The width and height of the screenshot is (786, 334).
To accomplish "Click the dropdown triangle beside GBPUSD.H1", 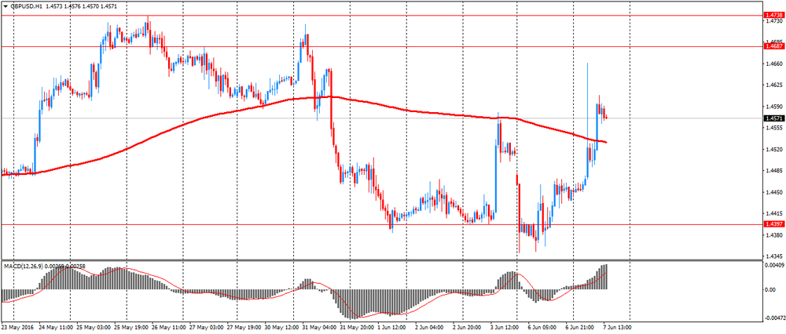I will click(x=5, y=7).
